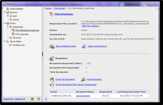Click Email All Recipients link
Image resolution: width=163 pixels, height=105 pixels.
(x=65, y=79)
